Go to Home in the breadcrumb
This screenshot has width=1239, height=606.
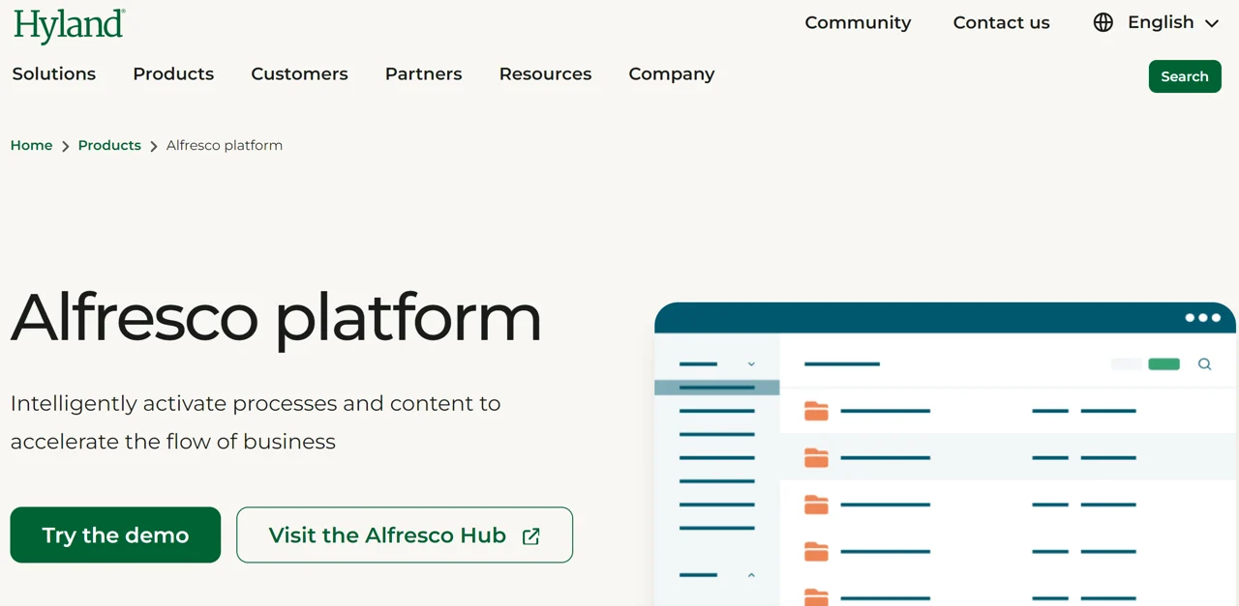pos(31,145)
